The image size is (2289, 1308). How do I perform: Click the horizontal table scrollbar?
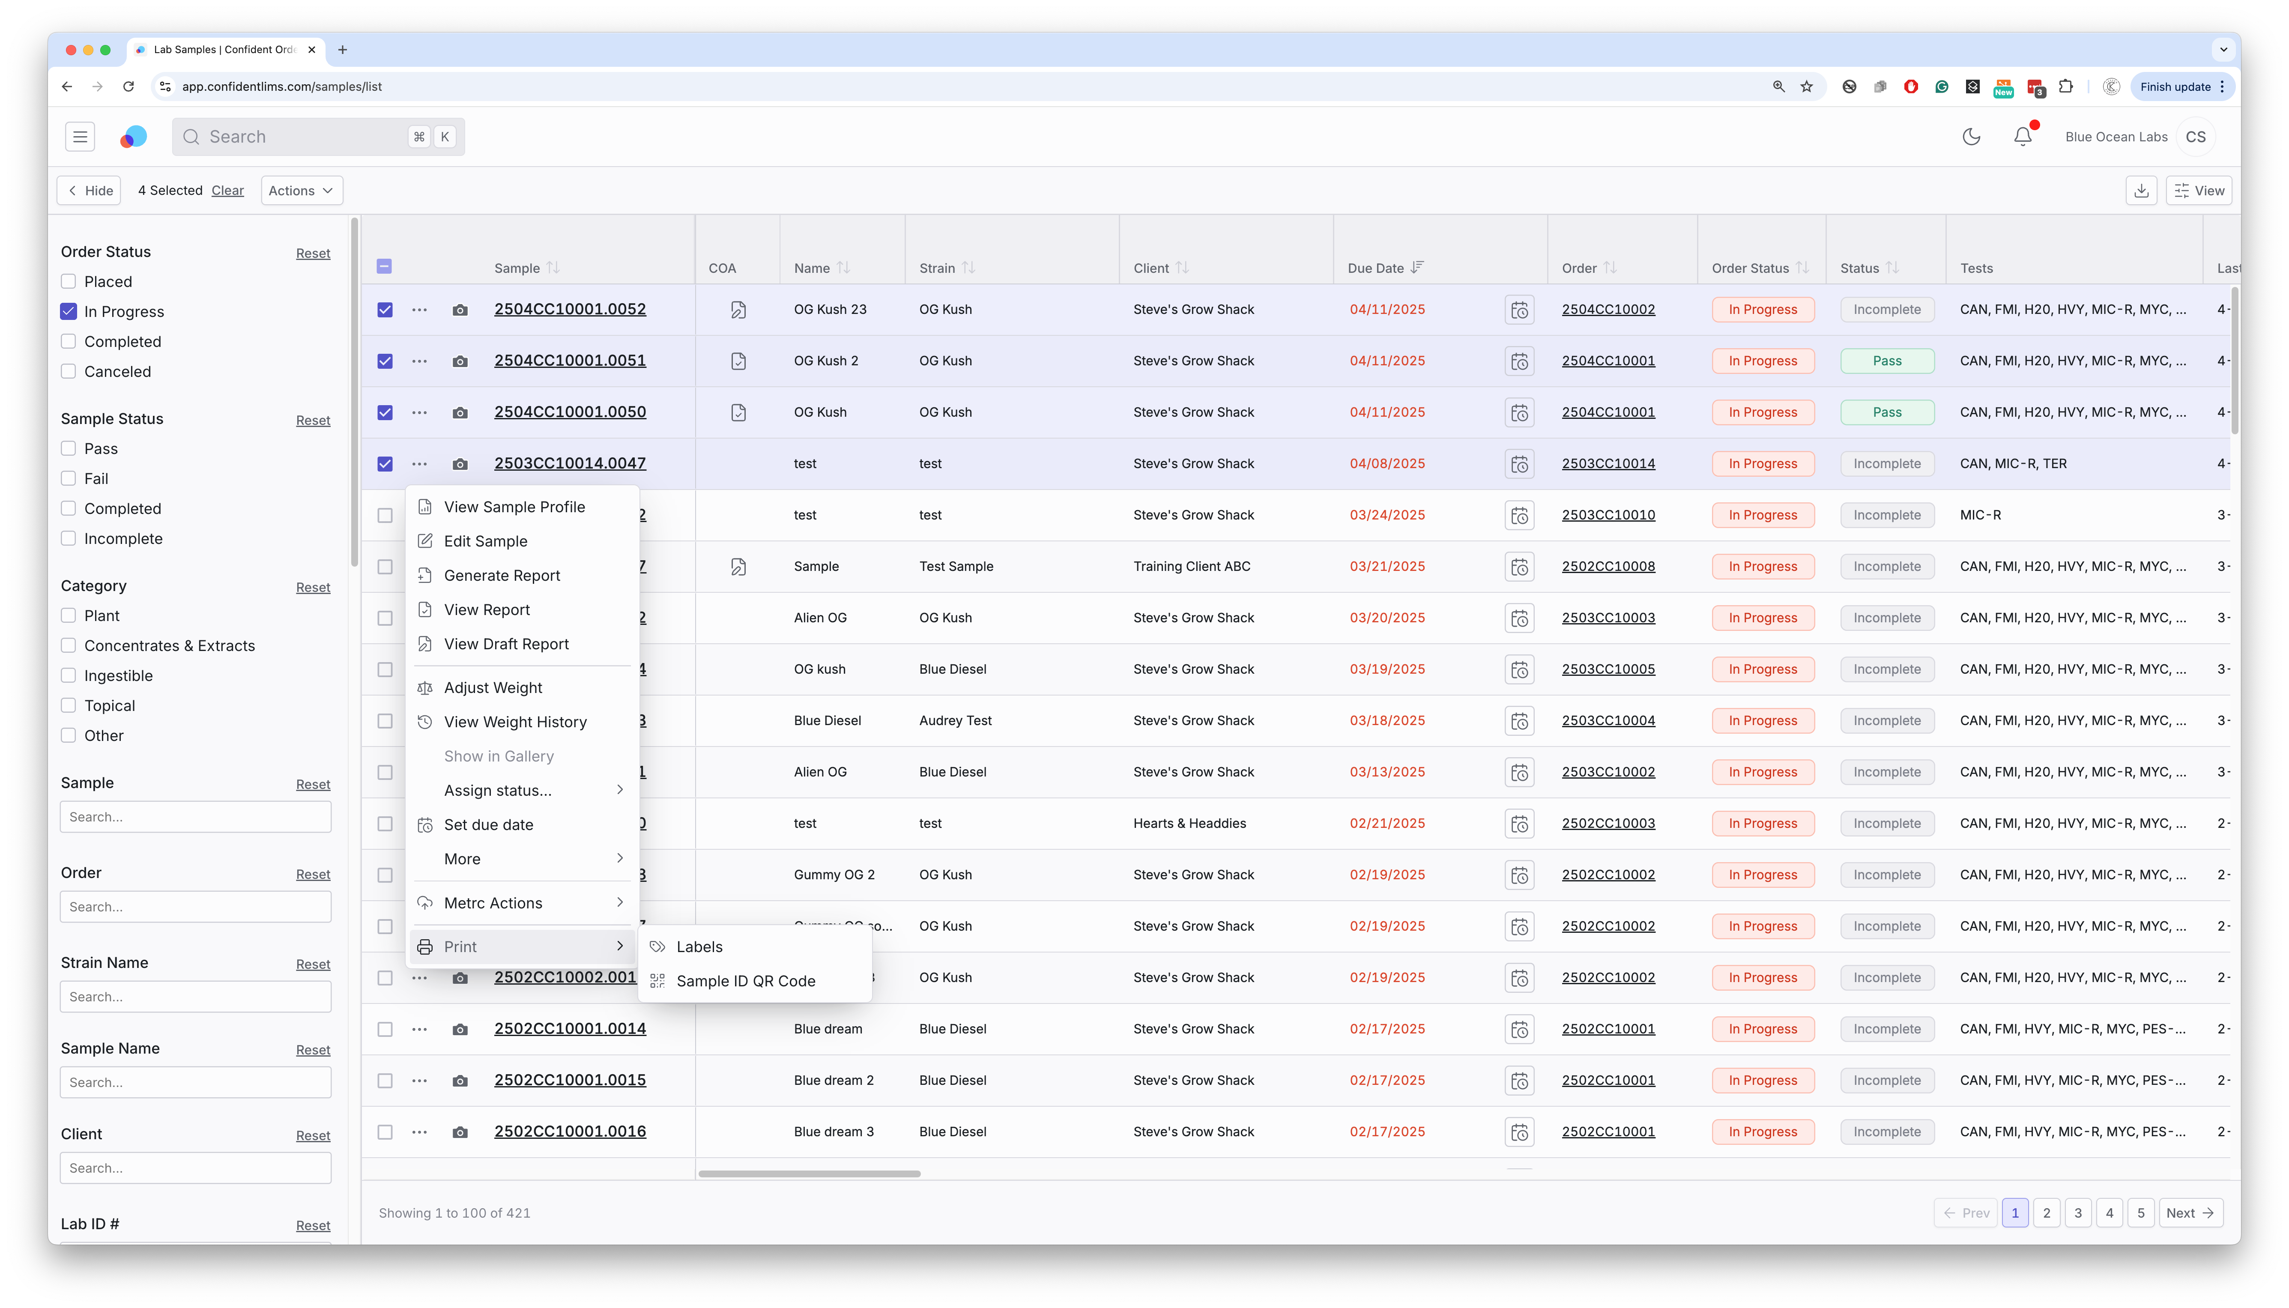tap(809, 1173)
